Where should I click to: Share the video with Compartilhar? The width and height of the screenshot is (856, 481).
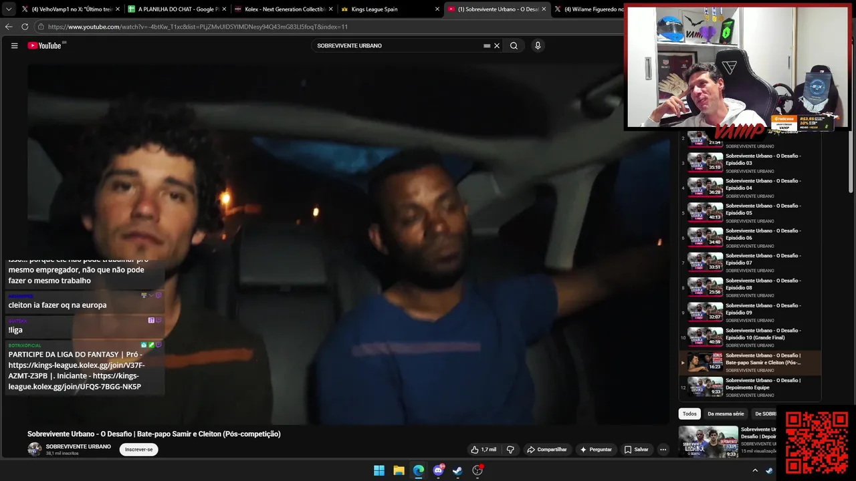pyautogui.click(x=546, y=450)
